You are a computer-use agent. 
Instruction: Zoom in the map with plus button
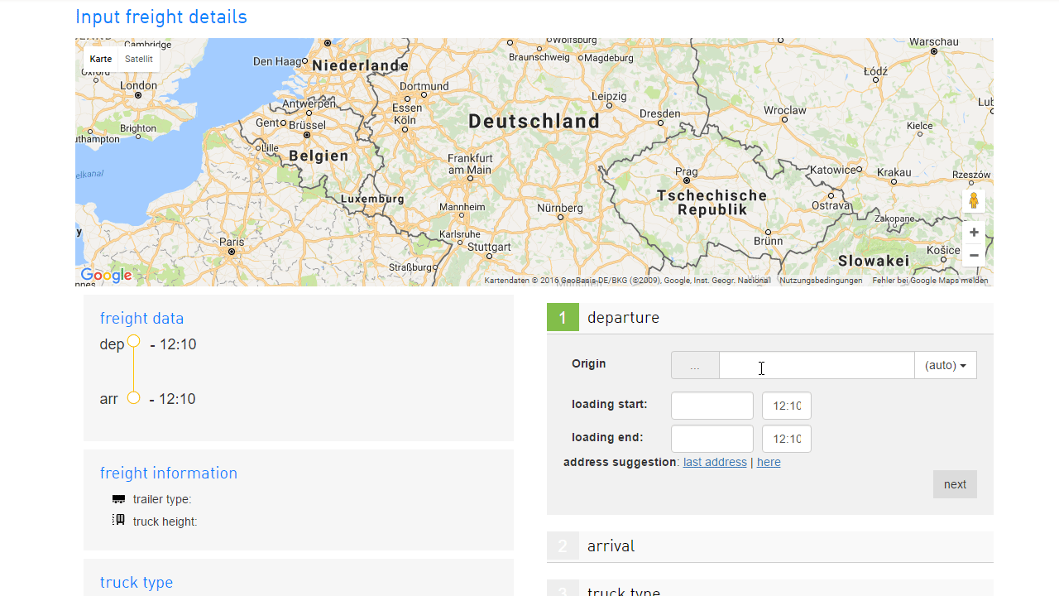974,233
